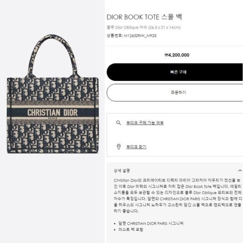Click the outlined 주문하기 button
The width and height of the screenshot is (243, 243).
click(x=175, y=93)
